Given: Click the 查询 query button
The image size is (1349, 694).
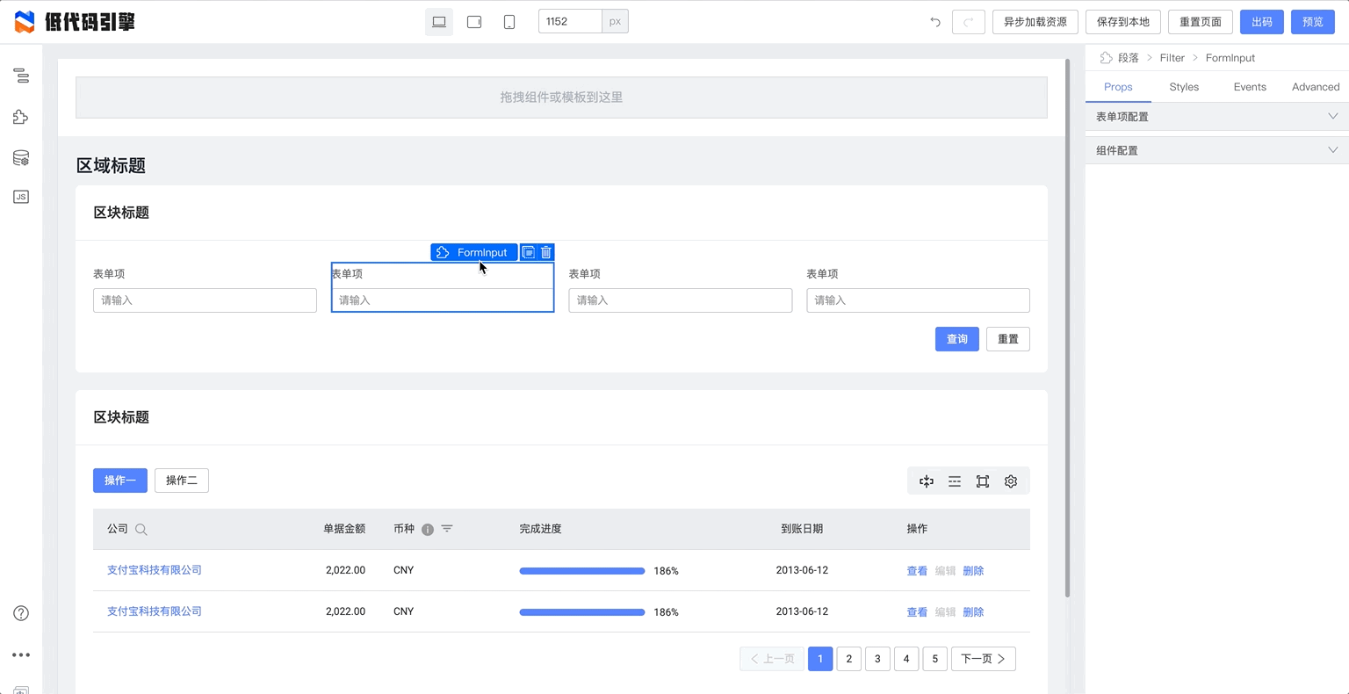Looking at the screenshot, I should pyautogui.click(x=957, y=339).
